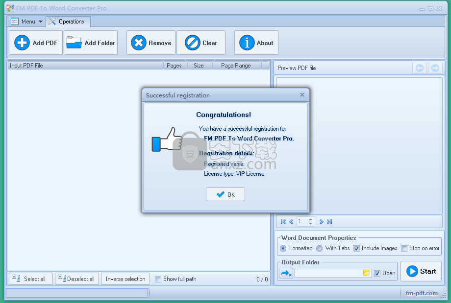Jump to first page of preview
The height and width of the screenshot is (303, 451).
(x=283, y=222)
